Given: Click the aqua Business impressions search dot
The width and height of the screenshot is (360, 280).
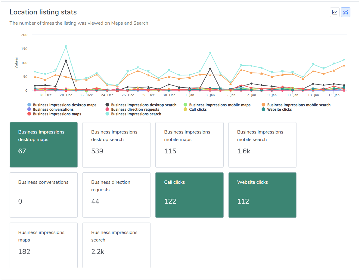Looking at the screenshot, I should (107, 114).
